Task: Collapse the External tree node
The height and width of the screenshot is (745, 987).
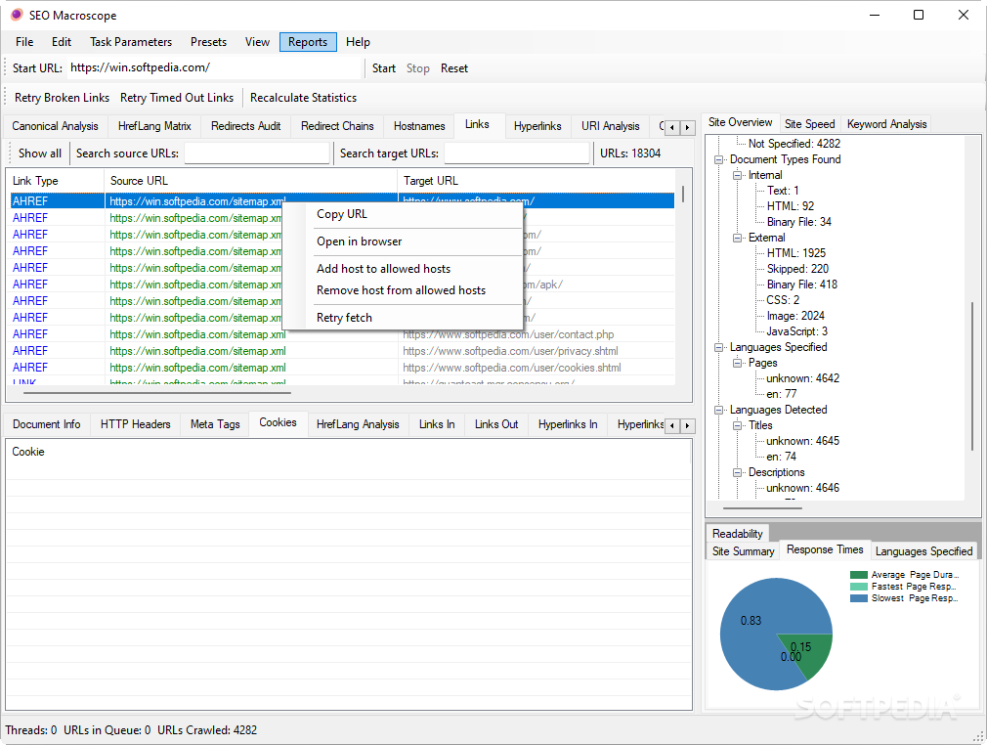Action: click(737, 238)
